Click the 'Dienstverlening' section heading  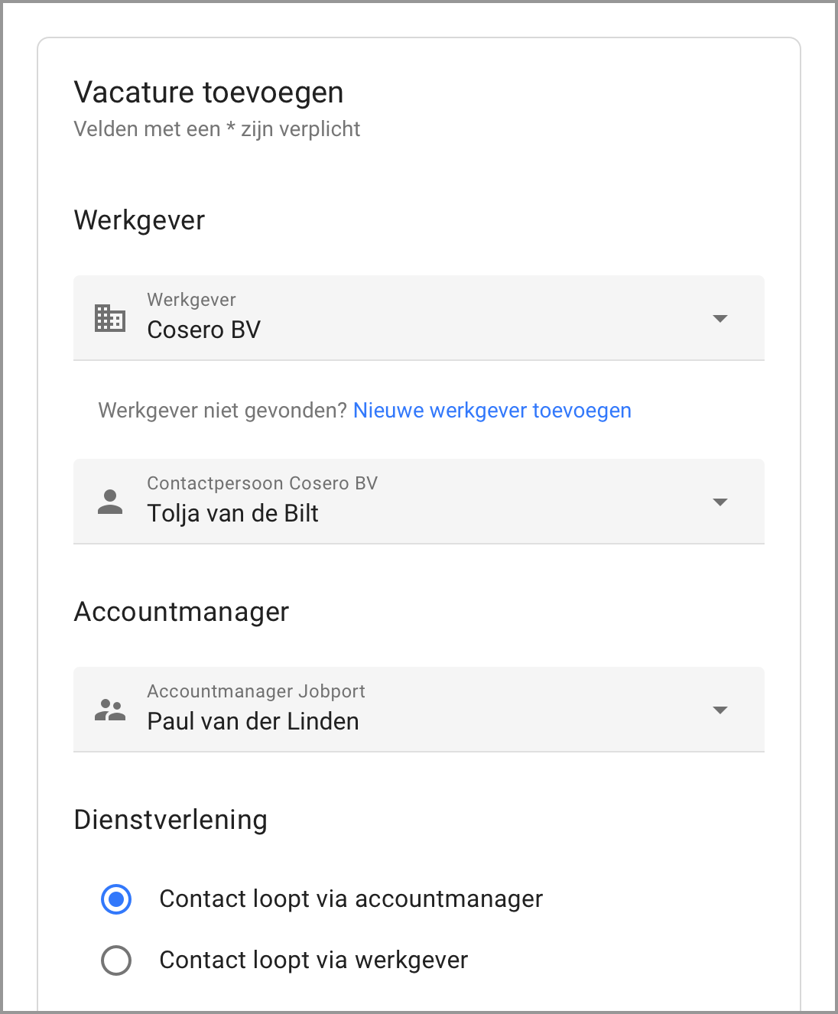point(171,820)
